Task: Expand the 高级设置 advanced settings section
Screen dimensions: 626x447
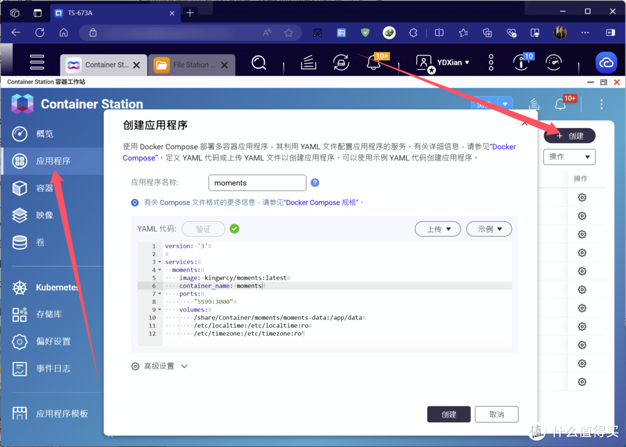Action: click(159, 367)
